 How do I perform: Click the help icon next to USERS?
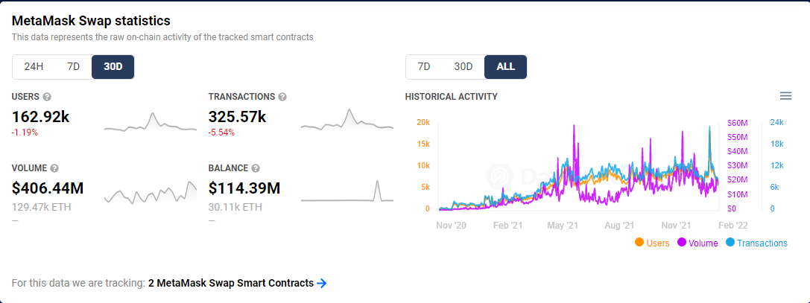pos(47,97)
